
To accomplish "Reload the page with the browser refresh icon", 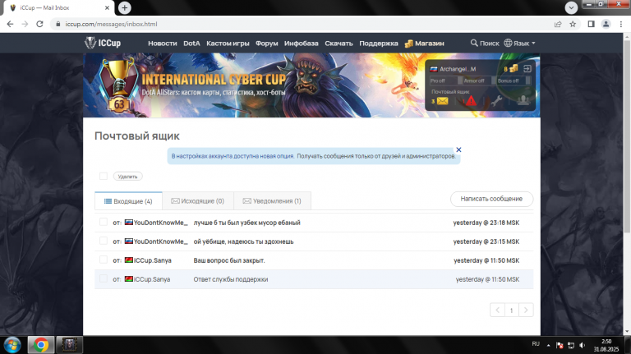I will click(x=39, y=24).
